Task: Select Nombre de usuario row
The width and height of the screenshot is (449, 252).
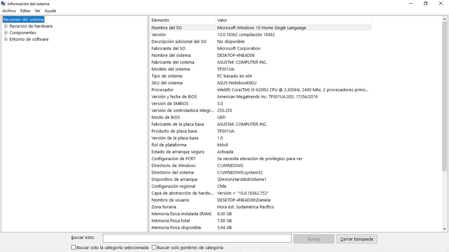Action: pyautogui.click(x=261, y=200)
